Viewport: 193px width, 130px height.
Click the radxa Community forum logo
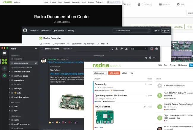(x=107, y=65)
